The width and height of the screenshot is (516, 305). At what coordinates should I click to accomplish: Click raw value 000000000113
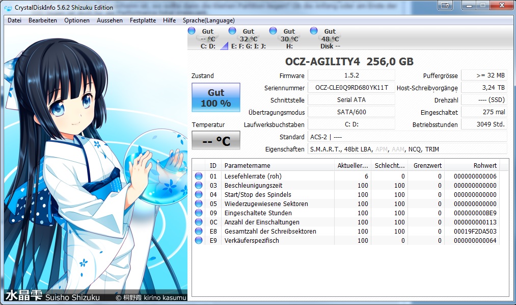475,222
